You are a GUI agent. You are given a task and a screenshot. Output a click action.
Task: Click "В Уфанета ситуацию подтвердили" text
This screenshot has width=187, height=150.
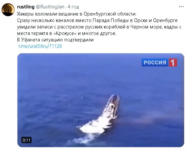tap(55, 40)
